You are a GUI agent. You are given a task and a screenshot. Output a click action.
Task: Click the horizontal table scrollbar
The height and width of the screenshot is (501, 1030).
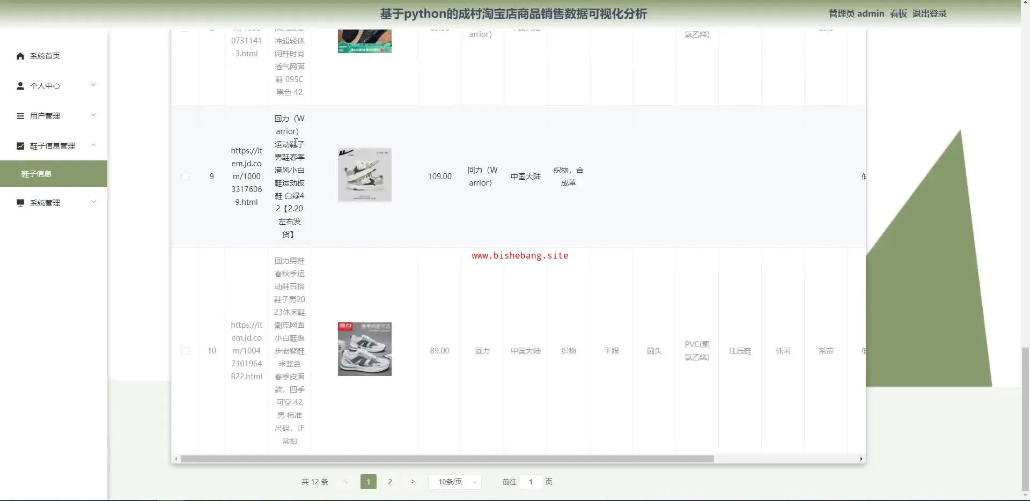pyautogui.click(x=447, y=459)
